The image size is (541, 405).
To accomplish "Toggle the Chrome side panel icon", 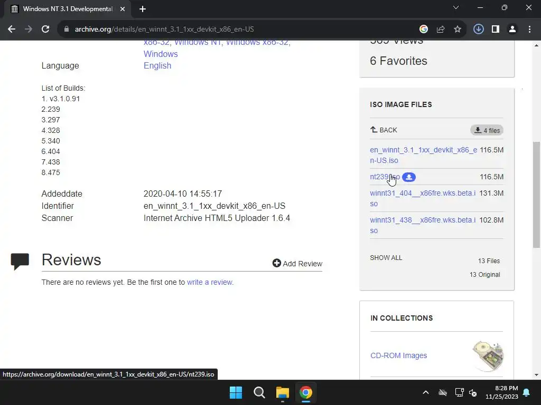I will click(x=496, y=30).
